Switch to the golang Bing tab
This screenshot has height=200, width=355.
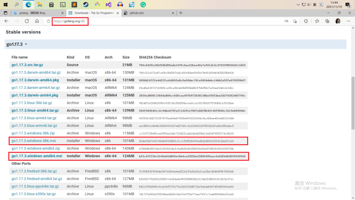tap(38, 13)
